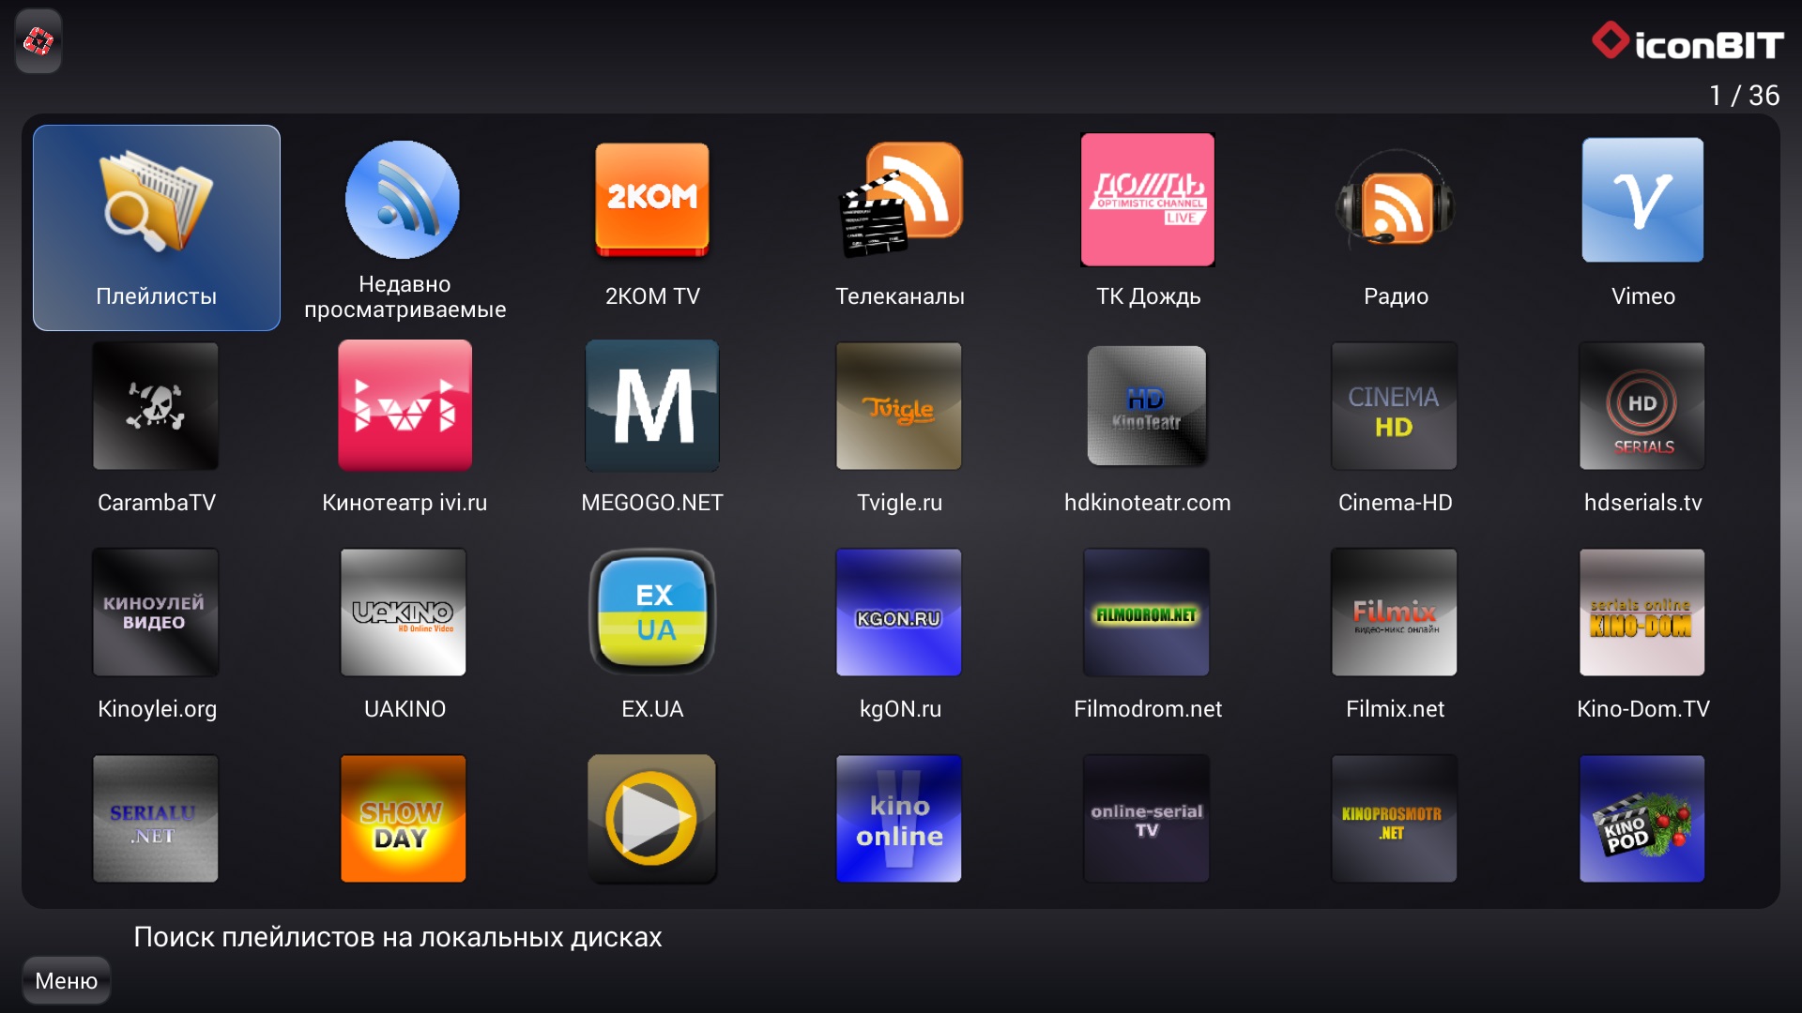
Task: Open the Kino-Dom.TV icon
Action: click(x=1642, y=612)
